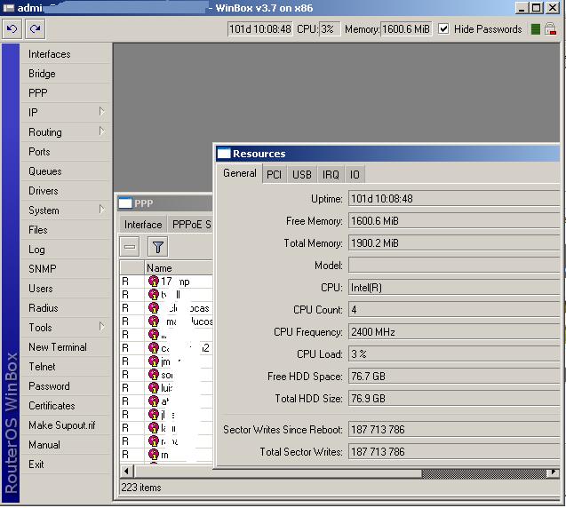Open the Radius menu item
The image size is (566, 508).
pyautogui.click(x=44, y=308)
